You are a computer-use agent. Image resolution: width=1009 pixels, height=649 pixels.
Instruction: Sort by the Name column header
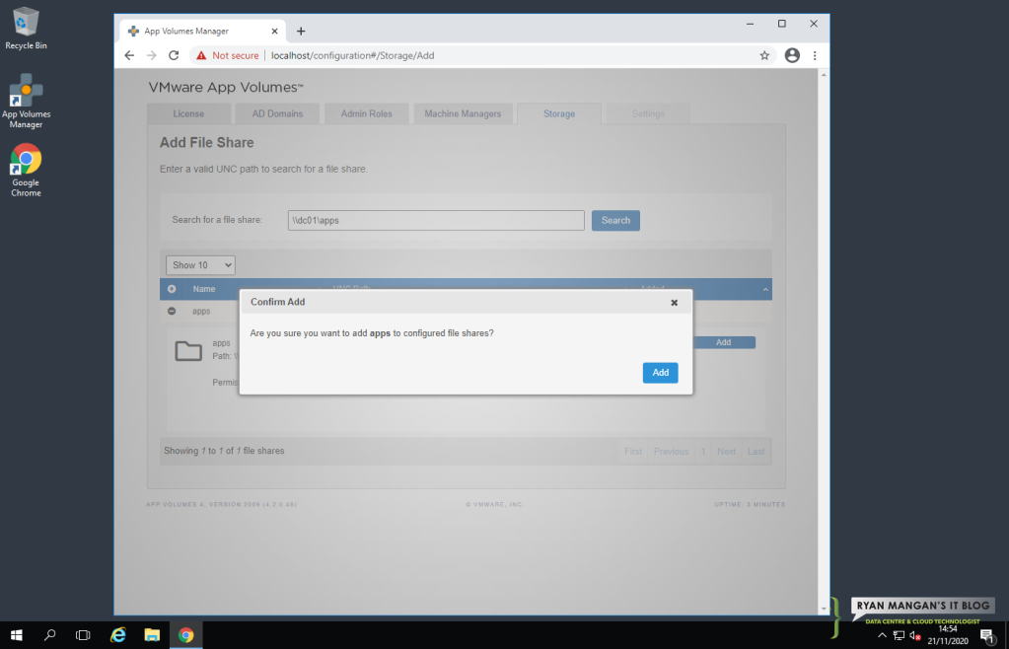(204, 289)
